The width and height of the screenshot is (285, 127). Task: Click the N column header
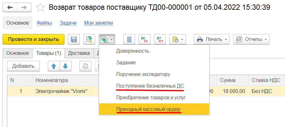(x=17, y=80)
